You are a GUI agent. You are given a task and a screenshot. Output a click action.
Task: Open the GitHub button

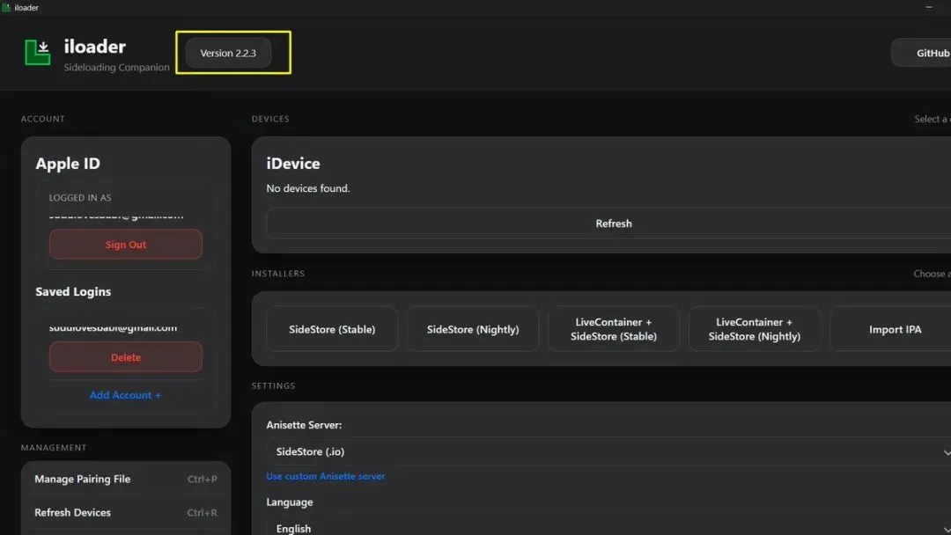922,54
